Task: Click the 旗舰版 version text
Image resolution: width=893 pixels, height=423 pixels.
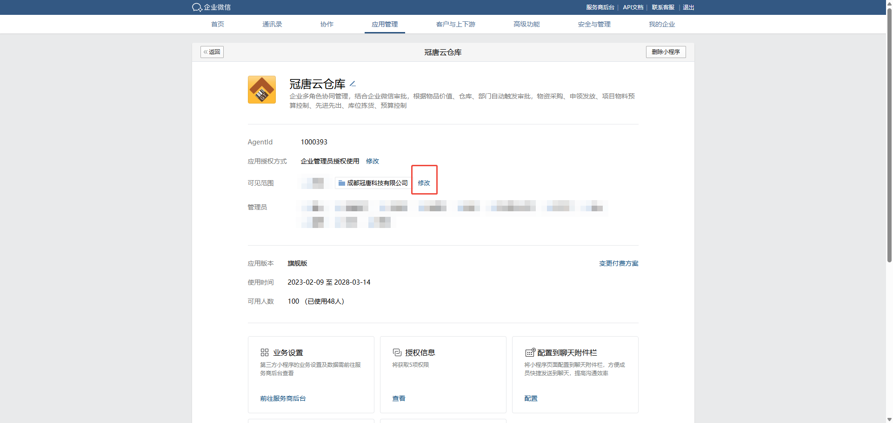Action: pos(297,263)
